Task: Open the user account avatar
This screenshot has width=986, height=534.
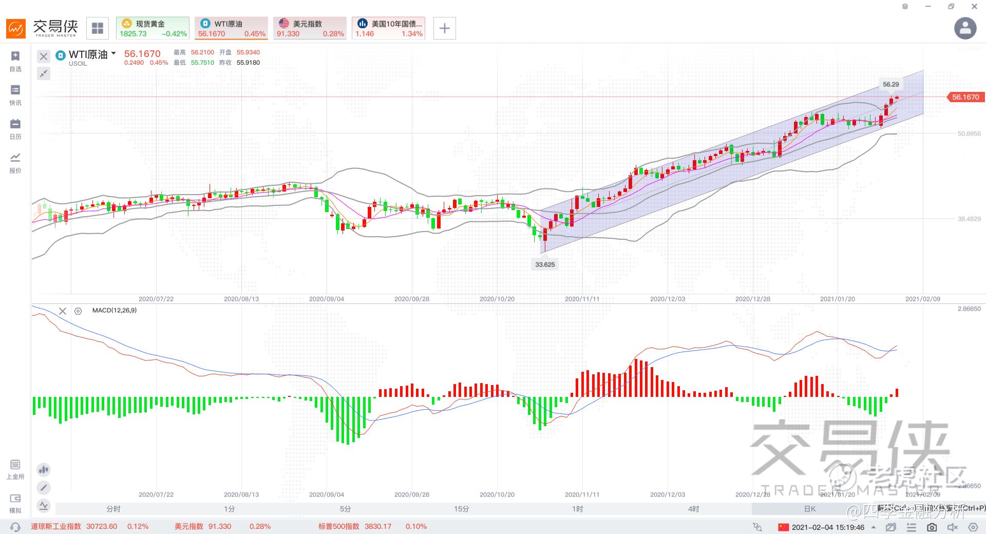Action: tap(965, 28)
